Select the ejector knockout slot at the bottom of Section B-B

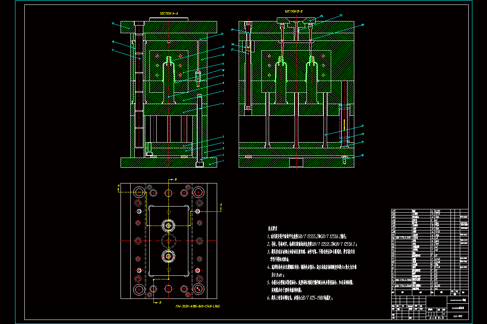point(296,162)
